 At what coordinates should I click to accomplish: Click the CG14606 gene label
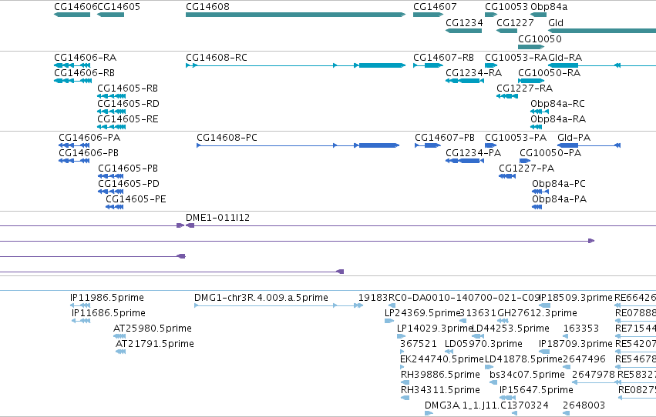point(76,7)
